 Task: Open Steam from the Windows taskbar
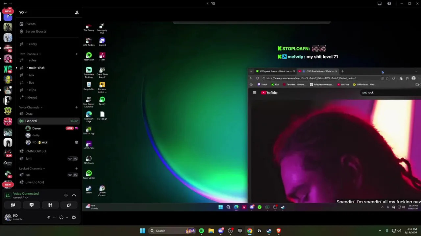click(269, 231)
